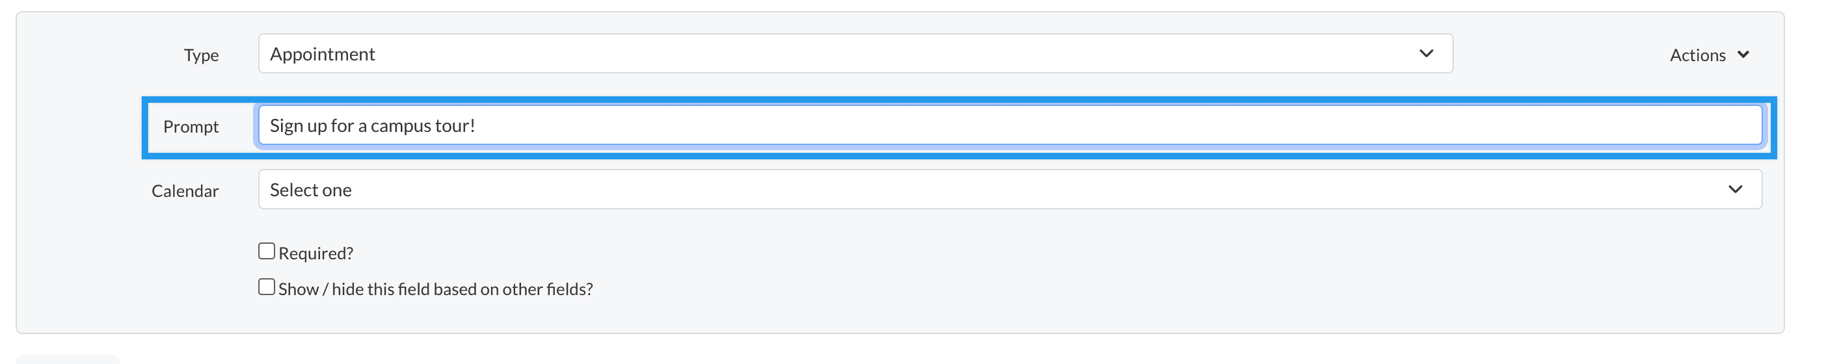
Task: Click the chevron arrow beside Actions
Action: pyautogui.click(x=1743, y=55)
